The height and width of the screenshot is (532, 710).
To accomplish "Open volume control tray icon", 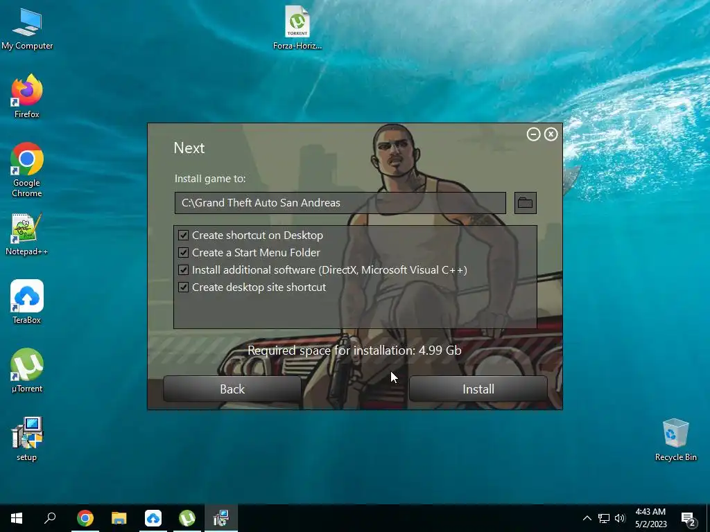I will tap(620, 518).
